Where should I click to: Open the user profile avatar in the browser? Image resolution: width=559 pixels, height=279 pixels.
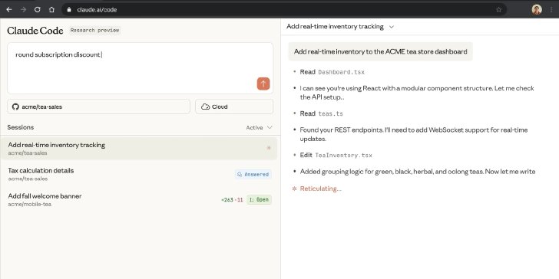537,10
